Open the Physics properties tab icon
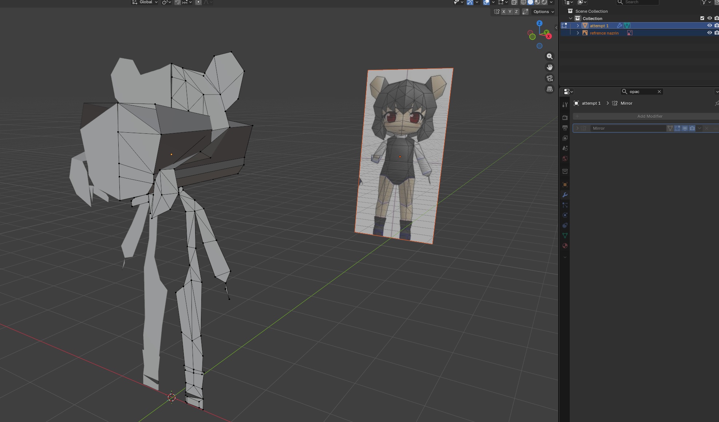719x422 pixels. pos(565,215)
